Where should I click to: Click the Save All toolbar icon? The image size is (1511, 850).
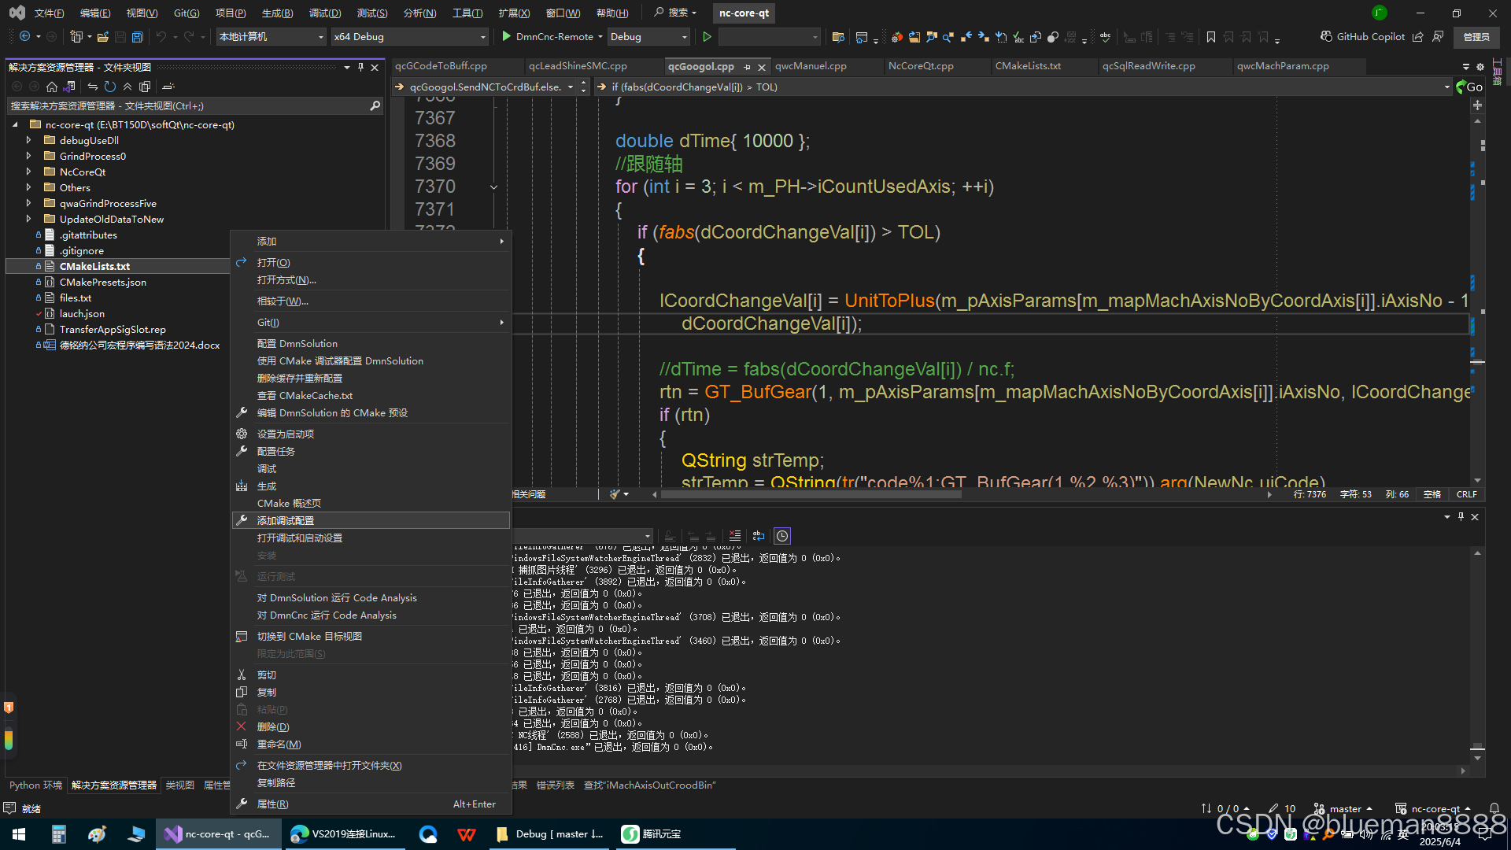tap(138, 37)
